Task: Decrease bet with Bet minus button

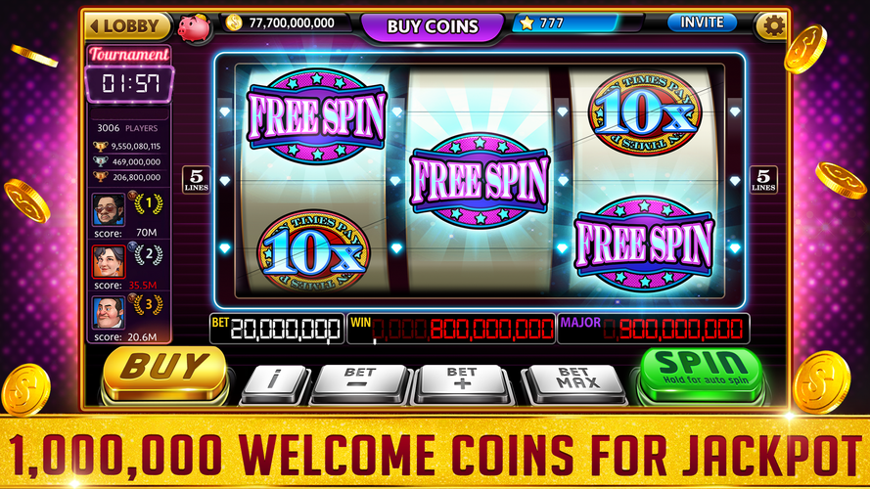Action: pos(361,382)
